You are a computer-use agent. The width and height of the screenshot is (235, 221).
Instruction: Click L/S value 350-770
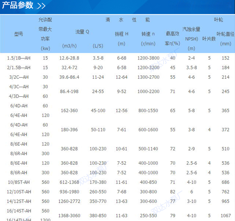(x=98, y=201)
